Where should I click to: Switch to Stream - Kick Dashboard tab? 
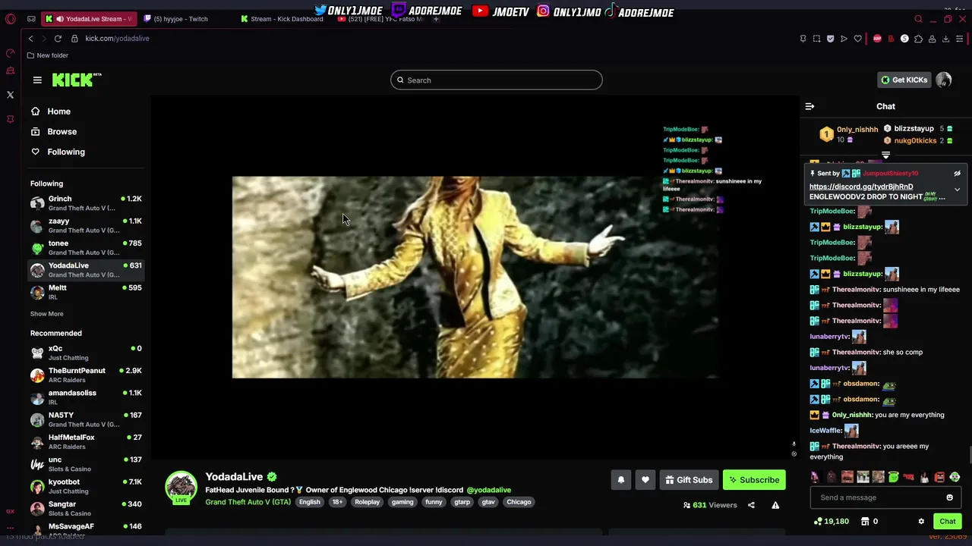[282, 19]
